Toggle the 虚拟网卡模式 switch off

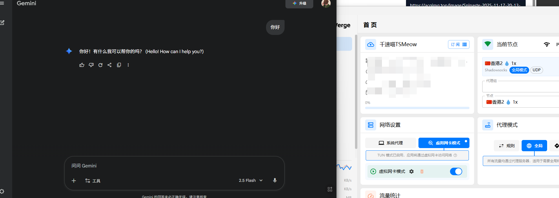click(x=456, y=171)
